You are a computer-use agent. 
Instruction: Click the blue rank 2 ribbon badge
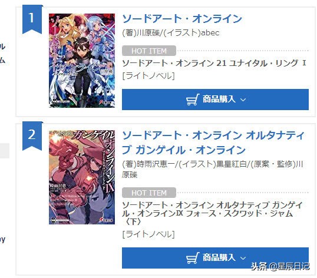click(32, 136)
